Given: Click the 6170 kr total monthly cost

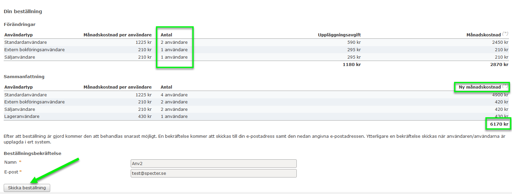Looking at the screenshot, I should (x=499, y=124).
